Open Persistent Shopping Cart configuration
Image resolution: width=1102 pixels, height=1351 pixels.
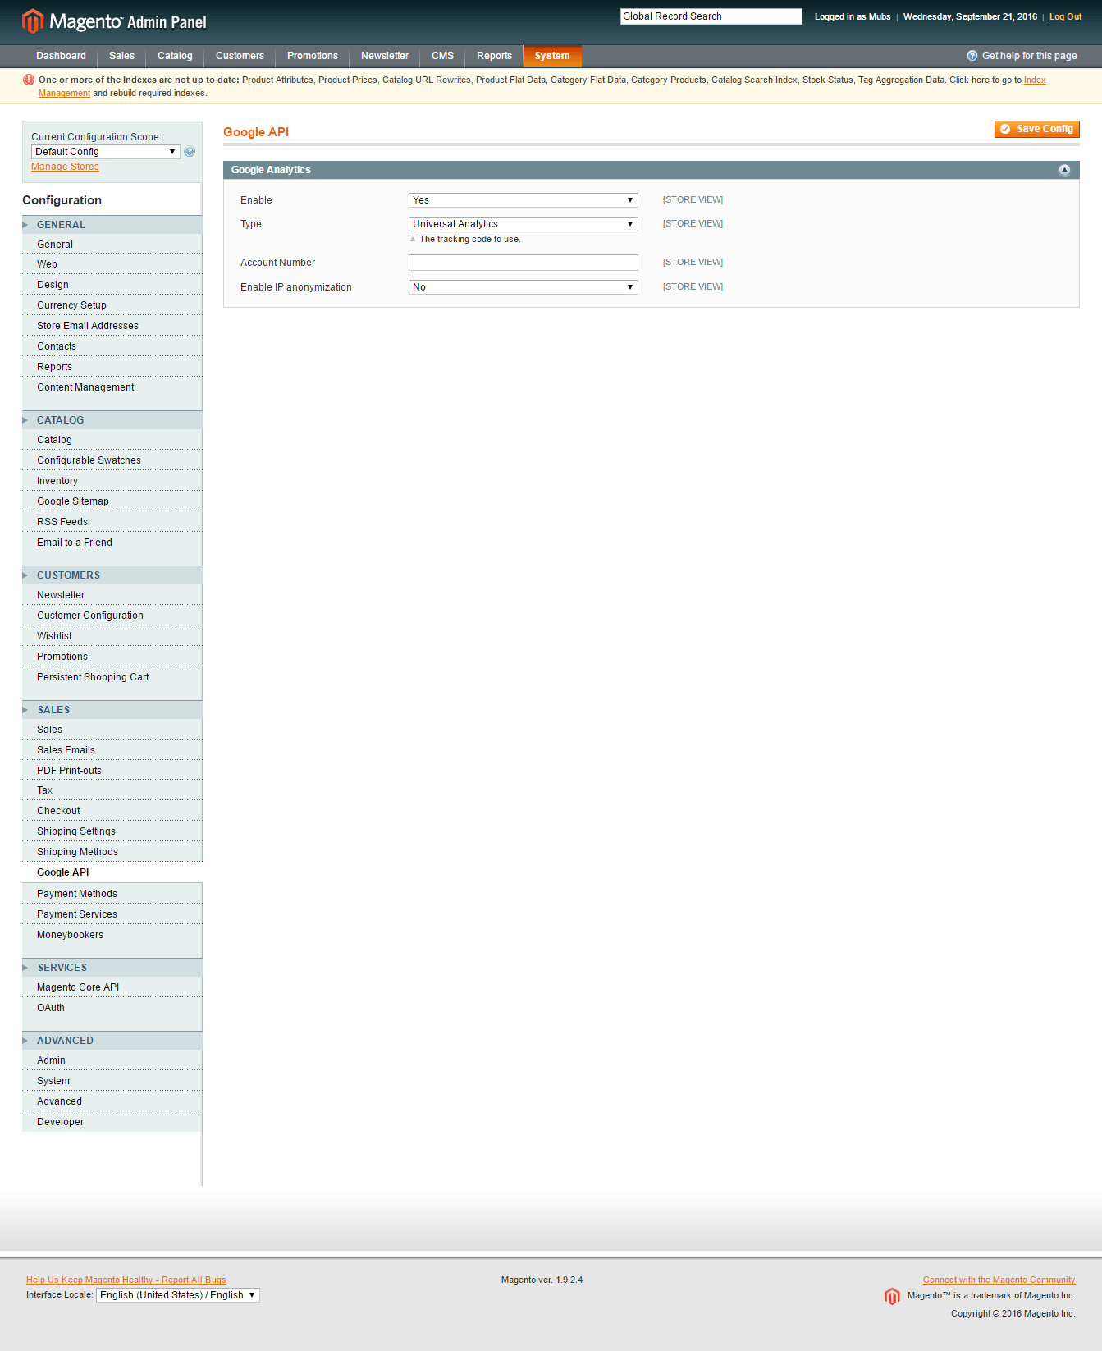click(x=112, y=677)
